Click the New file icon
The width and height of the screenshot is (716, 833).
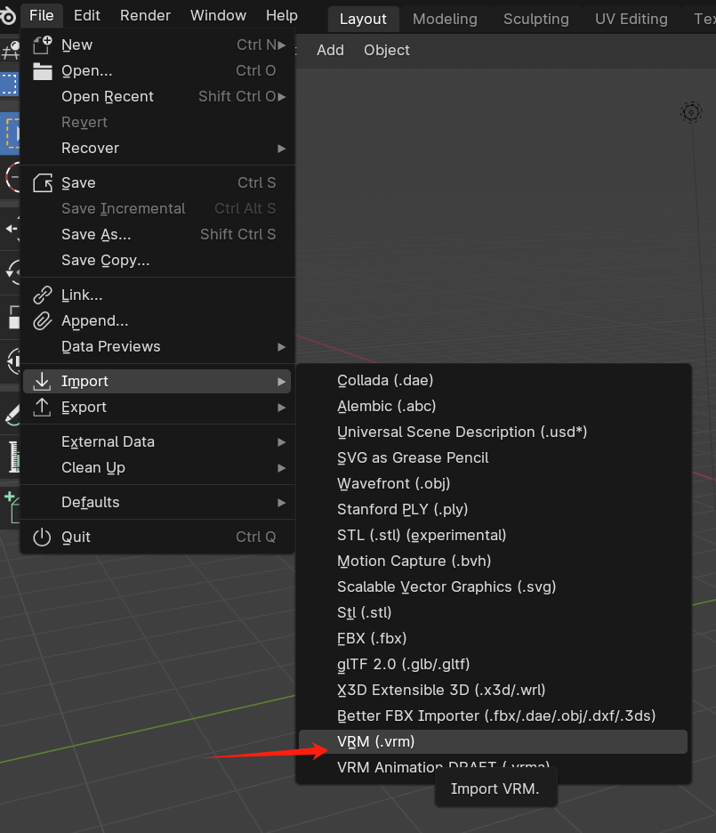(x=43, y=45)
